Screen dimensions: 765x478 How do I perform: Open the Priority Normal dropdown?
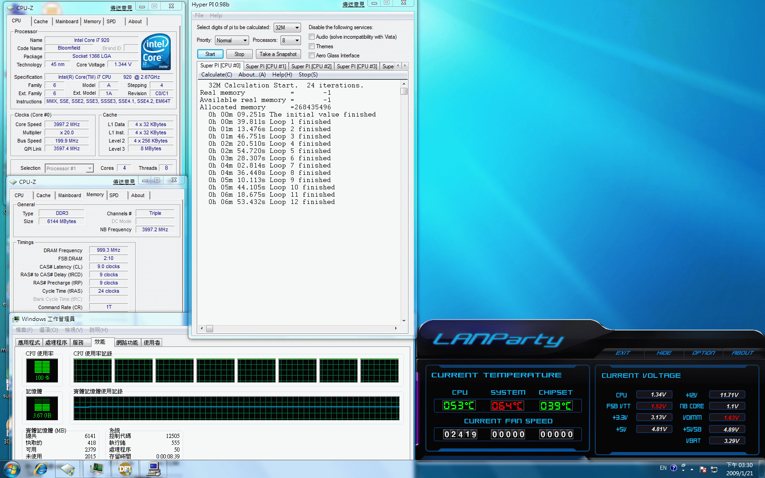tap(232, 41)
